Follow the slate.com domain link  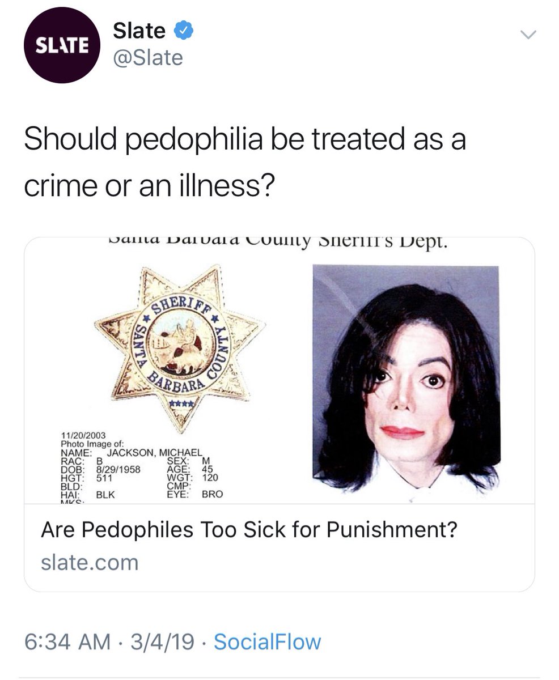(90, 563)
